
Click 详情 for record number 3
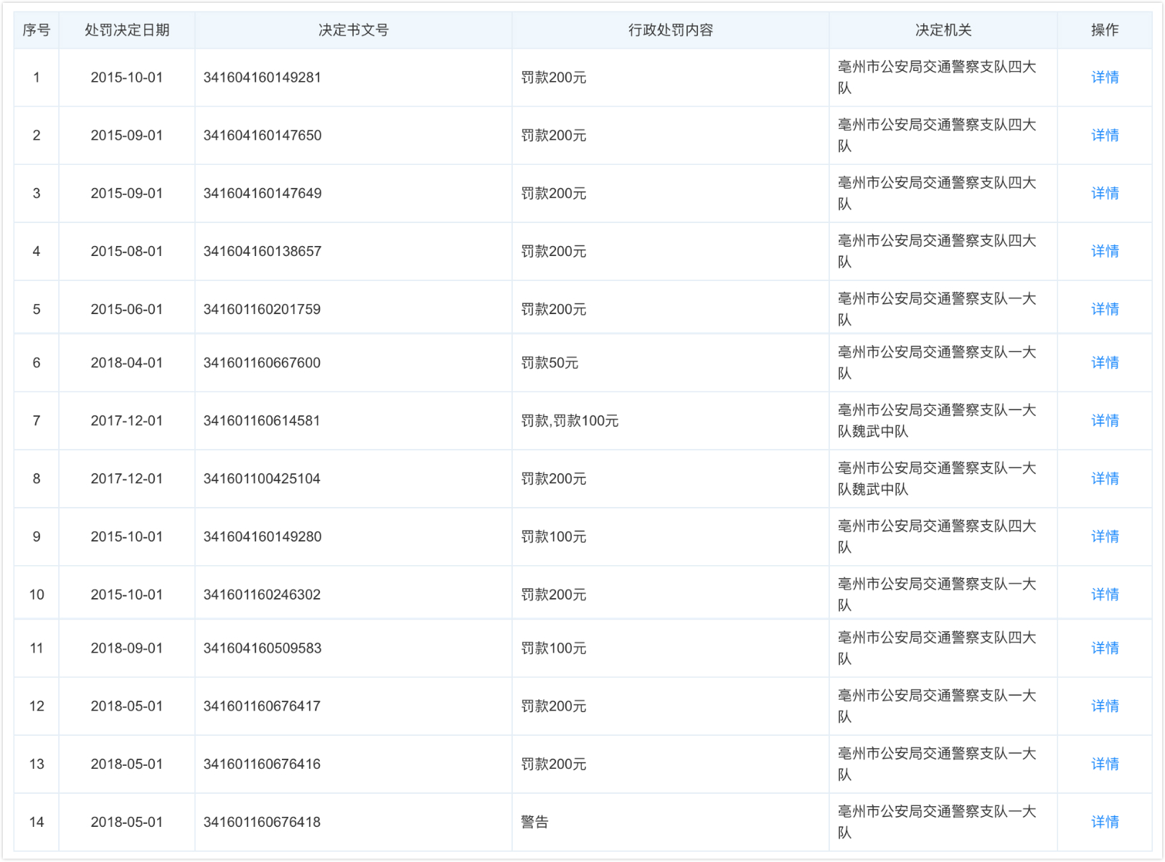1104,194
